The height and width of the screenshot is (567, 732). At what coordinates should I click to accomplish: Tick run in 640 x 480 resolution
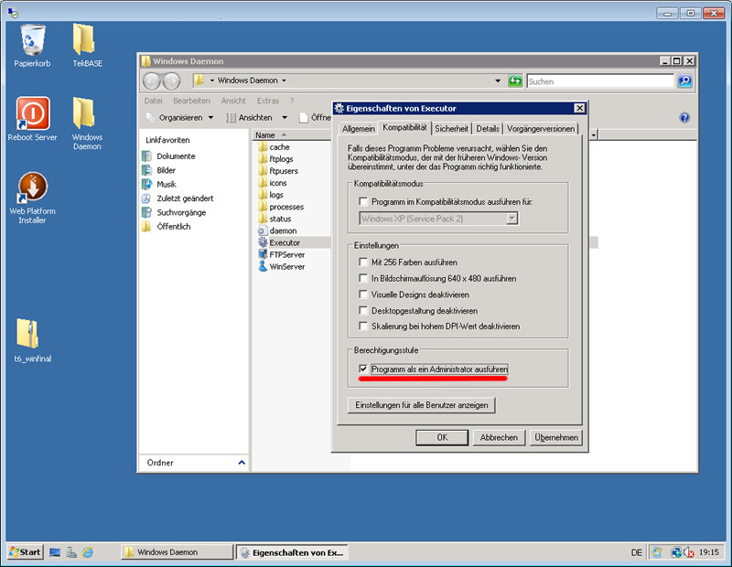(362, 278)
